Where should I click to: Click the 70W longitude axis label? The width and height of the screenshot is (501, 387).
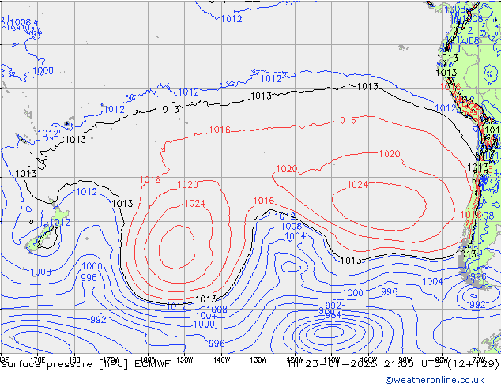tap(479, 359)
